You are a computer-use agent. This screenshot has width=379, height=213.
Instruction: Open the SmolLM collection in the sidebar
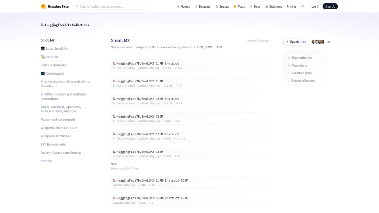(52, 57)
